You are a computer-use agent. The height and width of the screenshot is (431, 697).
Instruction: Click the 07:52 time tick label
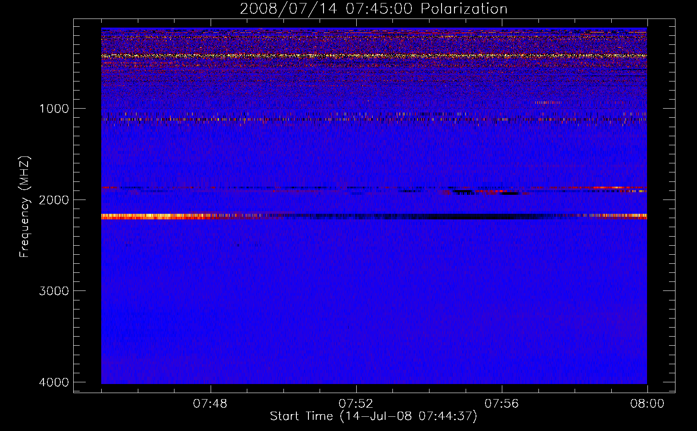pos(356,404)
